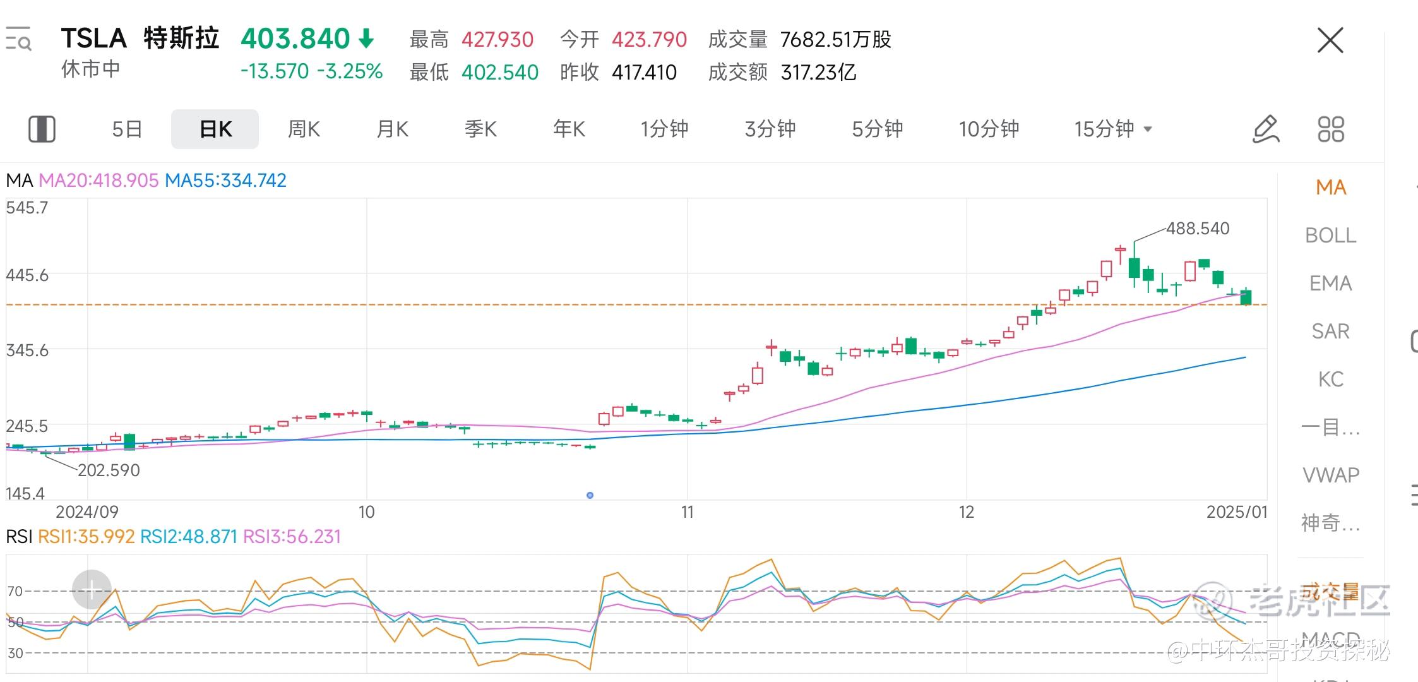The height and width of the screenshot is (682, 1418).
Task: Click the 休市中 market status
Action: (x=90, y=69)
